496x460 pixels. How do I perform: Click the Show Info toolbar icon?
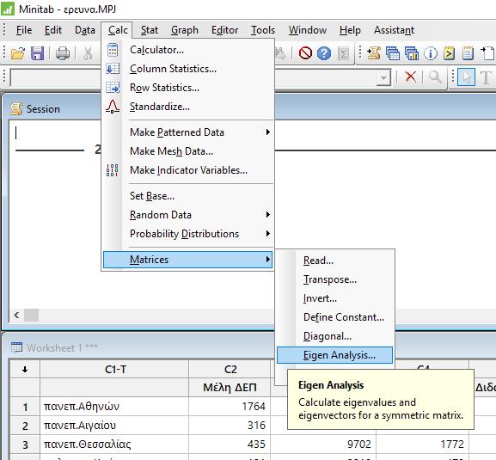pos(430,53)
